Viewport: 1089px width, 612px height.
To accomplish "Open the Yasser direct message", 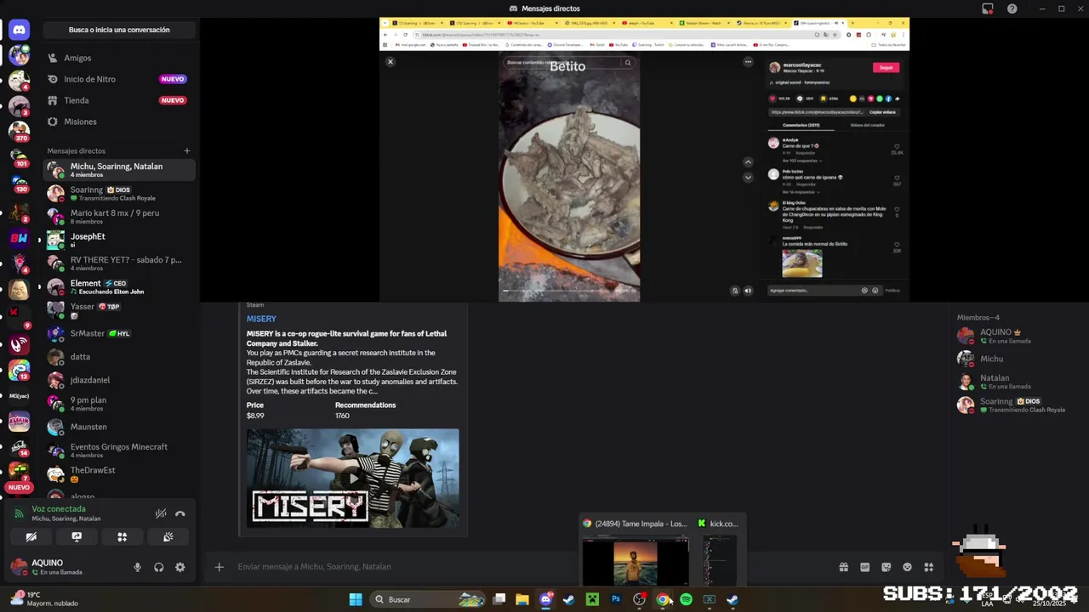I will tap(119, 310).
